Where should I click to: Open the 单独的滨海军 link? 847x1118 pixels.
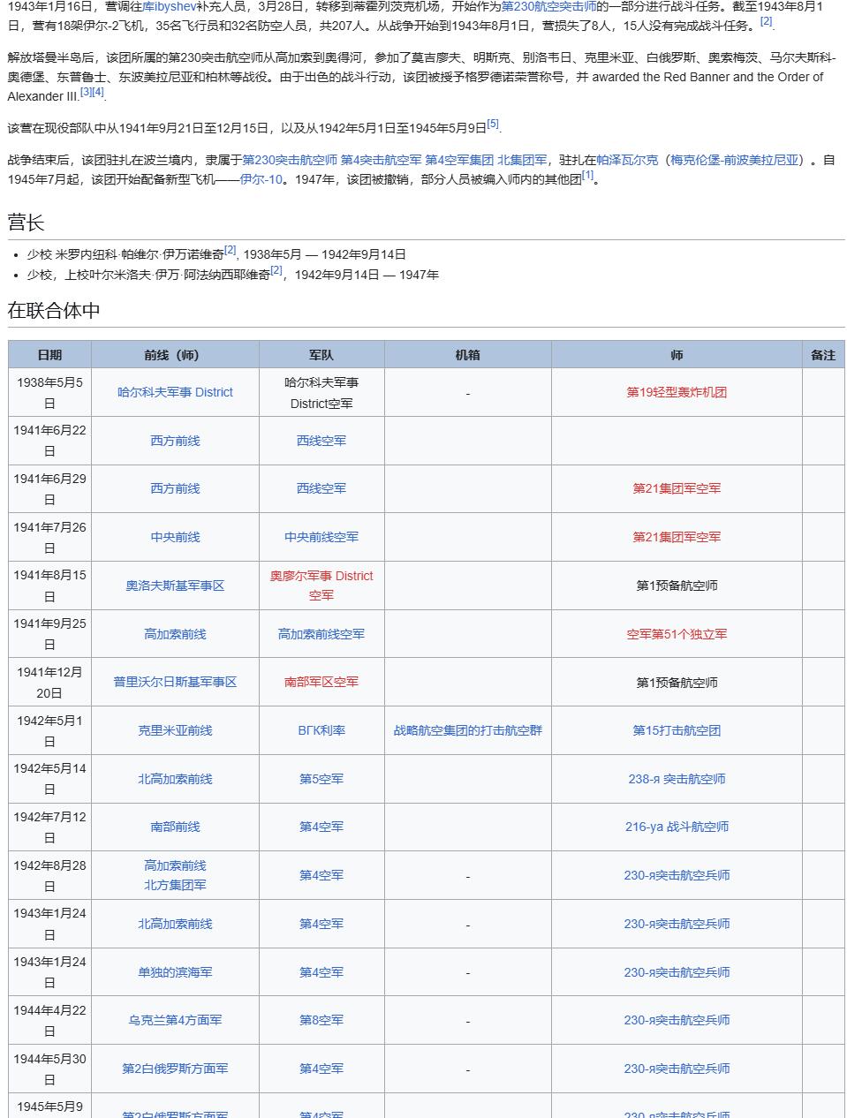tap(175, 972)
